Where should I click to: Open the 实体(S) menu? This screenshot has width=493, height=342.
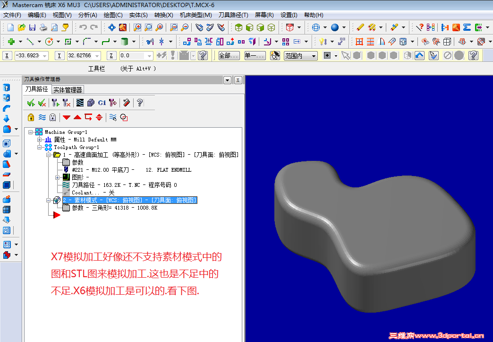pos(138,15)
